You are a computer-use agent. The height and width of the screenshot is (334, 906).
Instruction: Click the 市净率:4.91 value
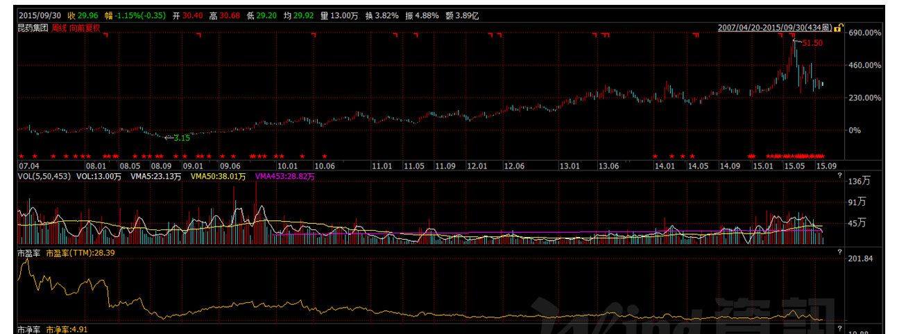point(67,330)
